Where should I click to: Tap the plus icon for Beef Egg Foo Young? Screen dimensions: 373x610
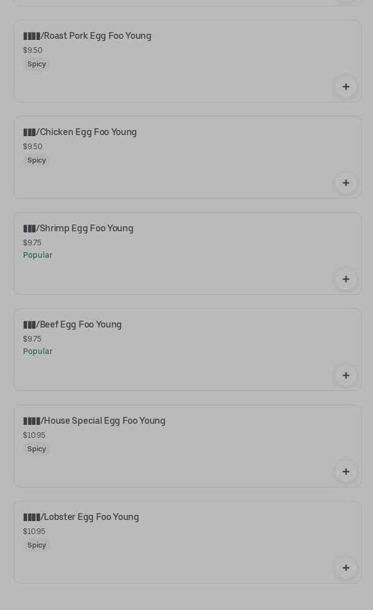345,375
